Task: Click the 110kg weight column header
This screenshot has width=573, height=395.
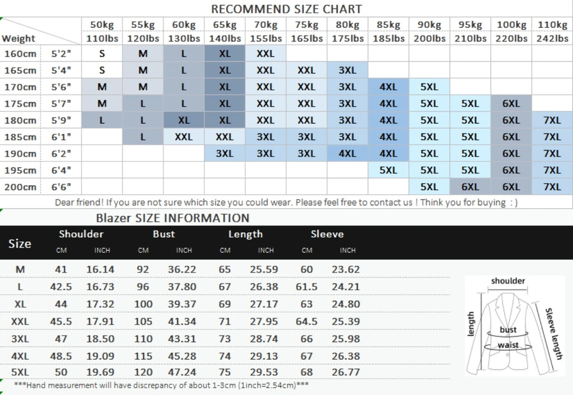Action: (552, 25)
